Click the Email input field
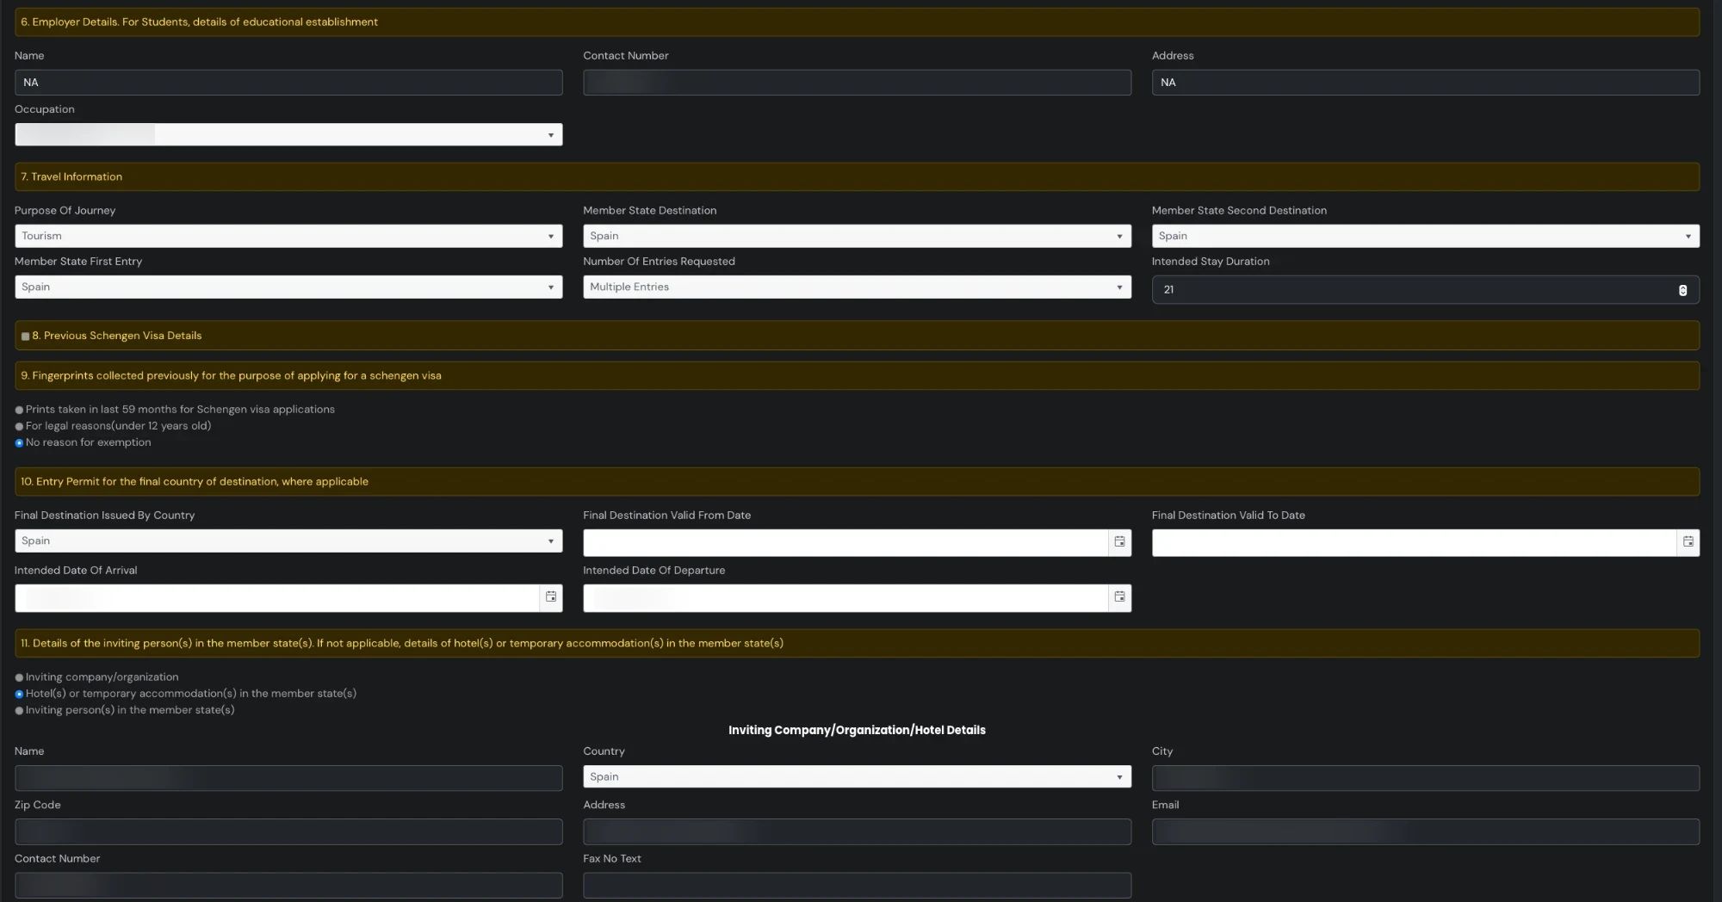Screen dimensions: 1722x902 point(1426,831)
